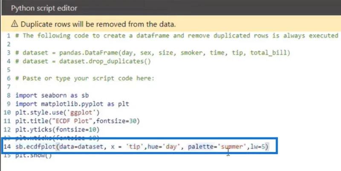Click line 3 with pandas.DataFrame comment
The image size is (341, 171).
[x=153, y=53]
